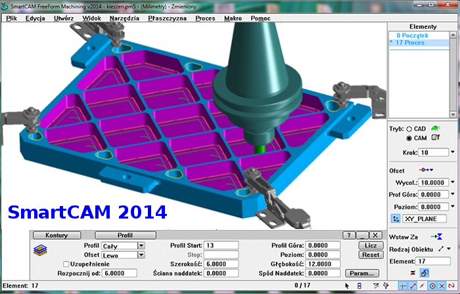
Task: Toggle the grid/cross snap icon
Action: (403, 285)
